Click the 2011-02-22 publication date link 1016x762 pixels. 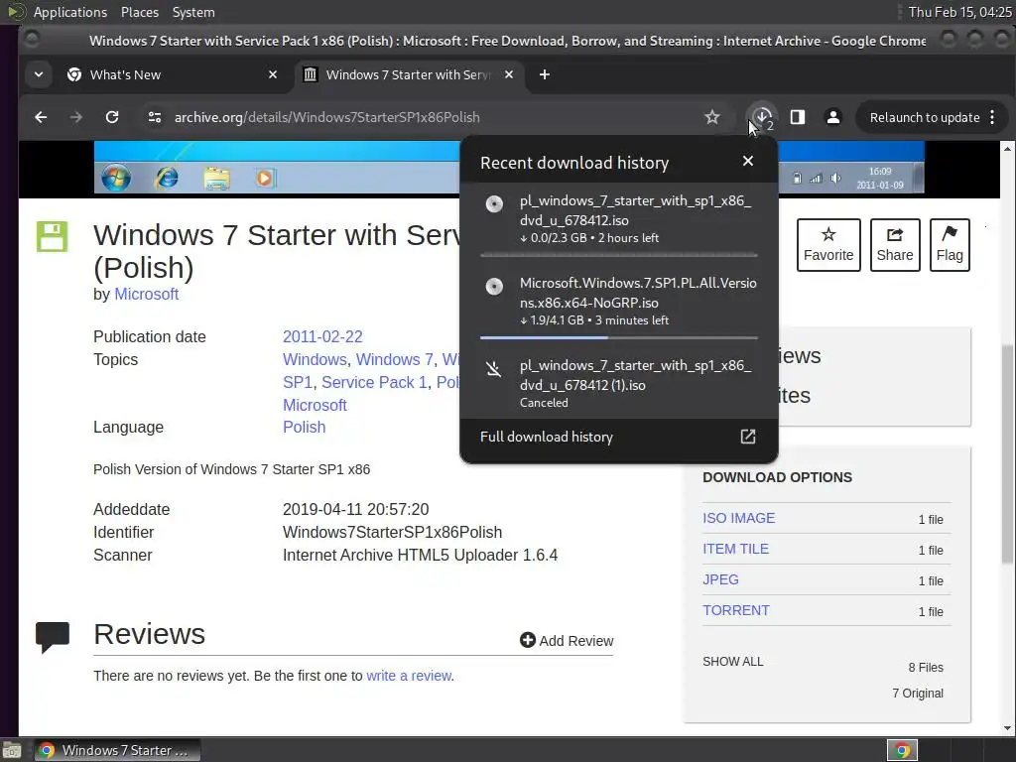(322, 337)
